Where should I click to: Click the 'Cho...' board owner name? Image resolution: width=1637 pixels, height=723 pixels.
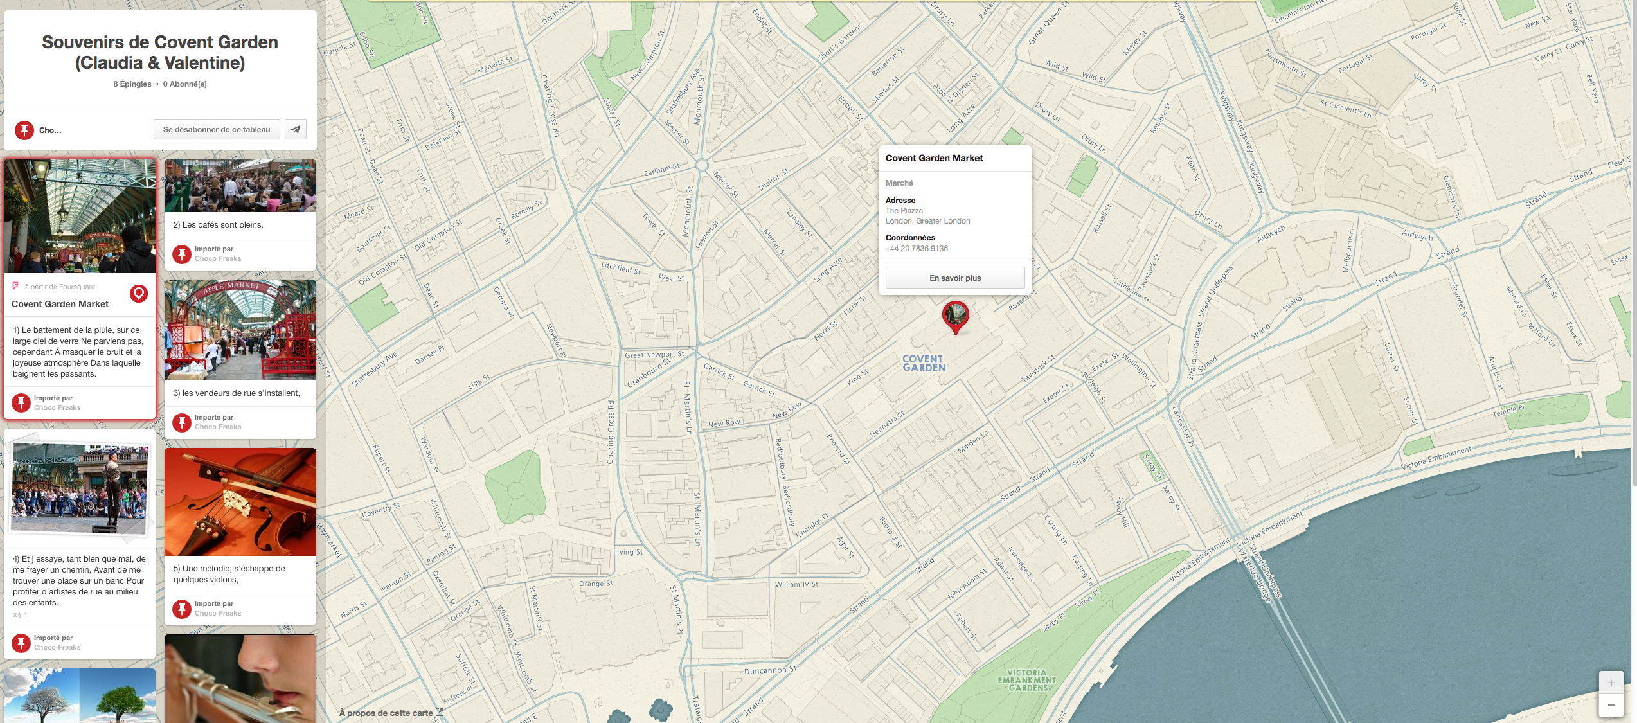point(50,130)
